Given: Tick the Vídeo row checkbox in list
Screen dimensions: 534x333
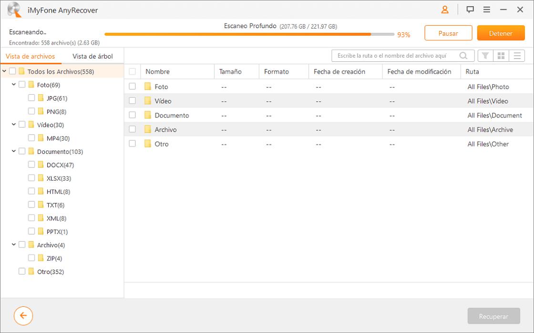Looking at the screenshot, I should 133,101.
